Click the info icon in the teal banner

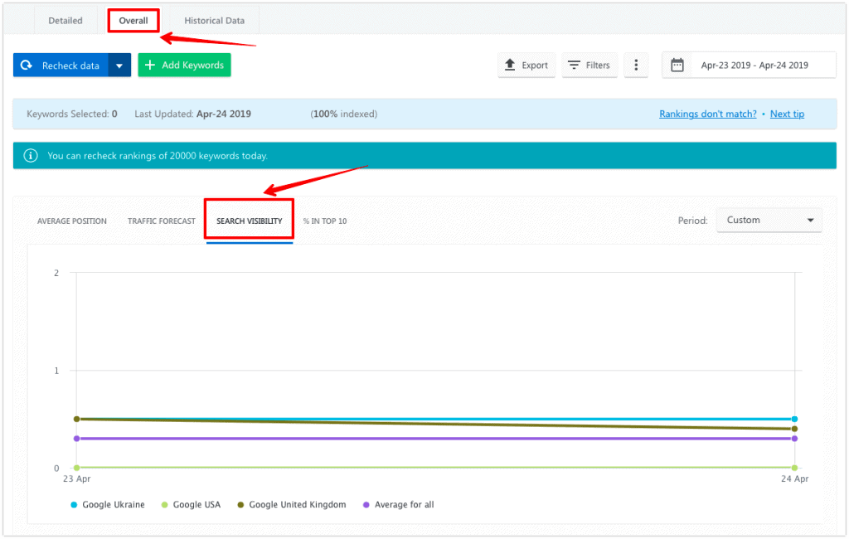(x=31, y=155)
